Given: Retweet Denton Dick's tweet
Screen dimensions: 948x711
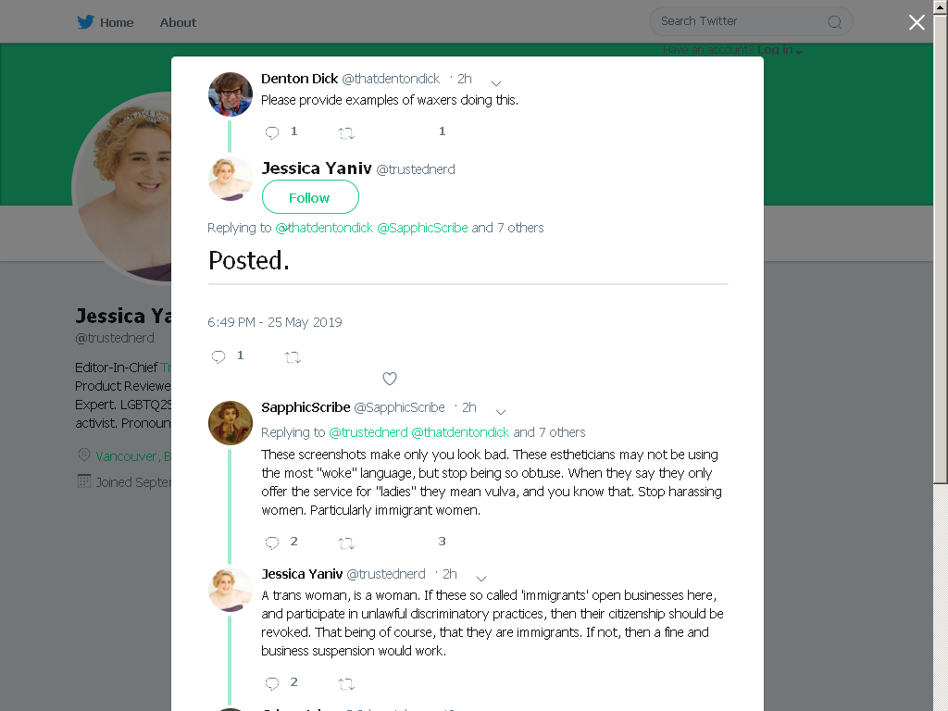Looking at the screenshot, I should [346, 133].
